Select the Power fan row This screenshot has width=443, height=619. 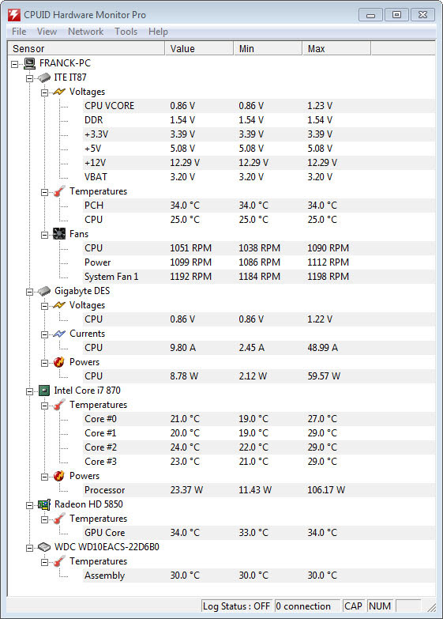point(259,262)
